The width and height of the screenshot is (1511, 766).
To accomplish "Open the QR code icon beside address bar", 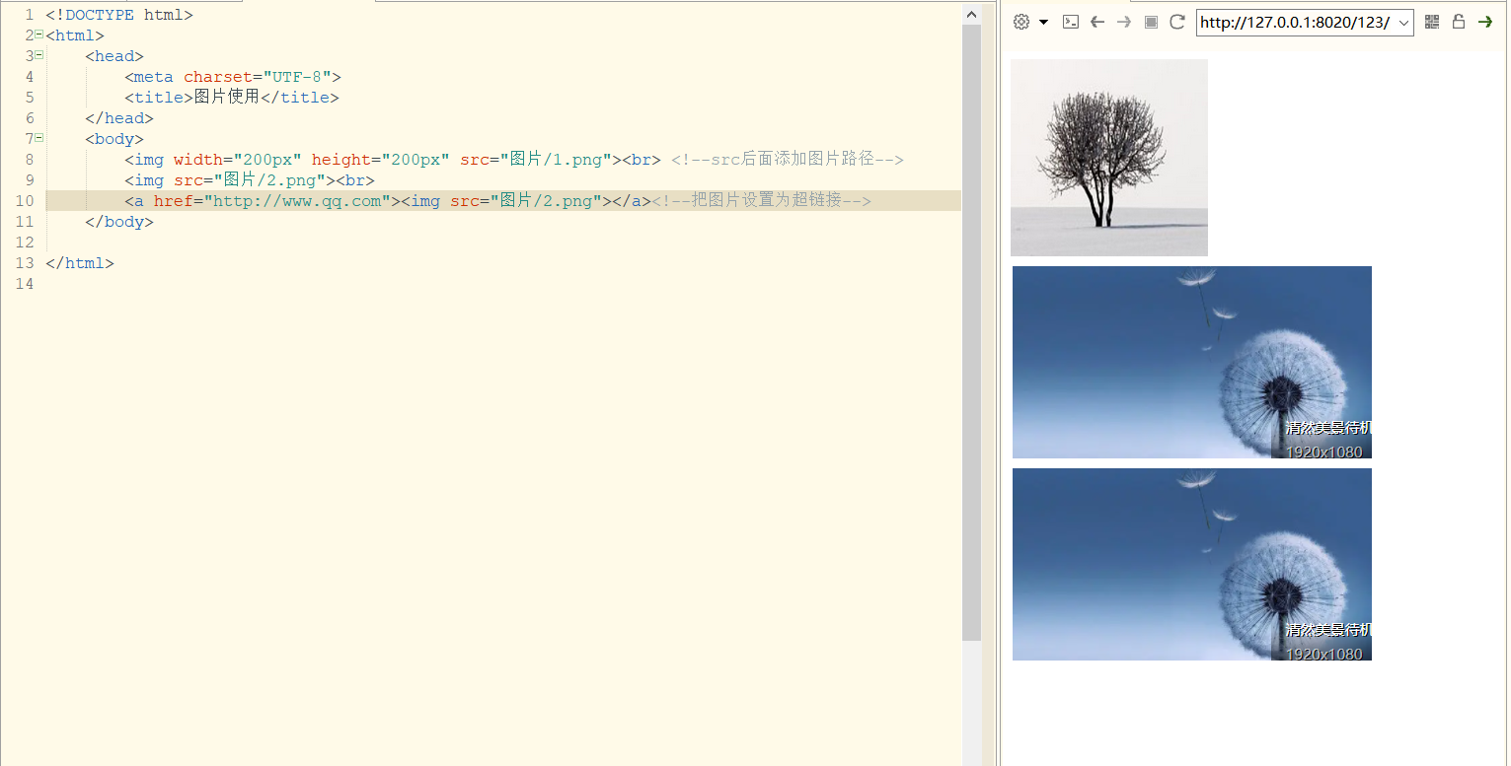I will (1432, 21).
